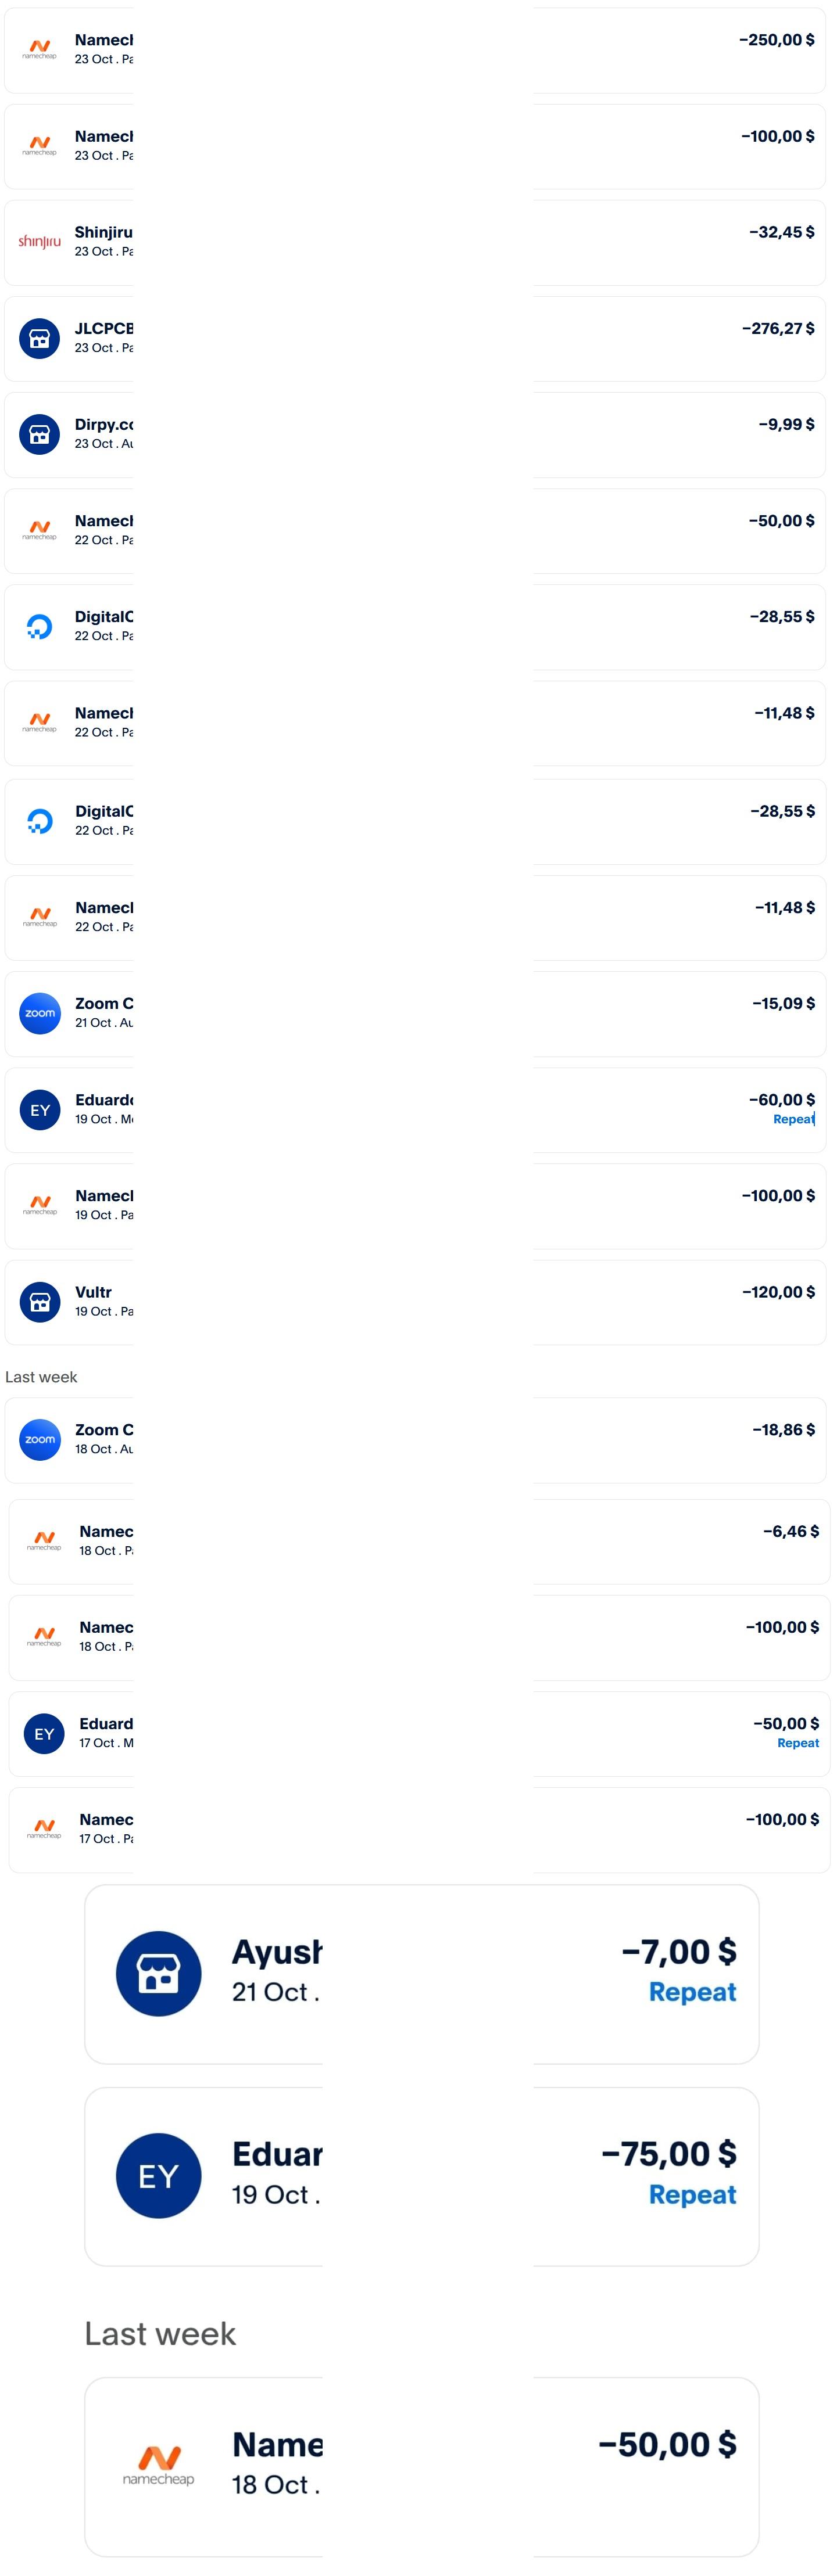Screen dimensions: 837x2576
Task: Click EY avatar on the −75,00 $ payment
Action: tap(158, 2176)
